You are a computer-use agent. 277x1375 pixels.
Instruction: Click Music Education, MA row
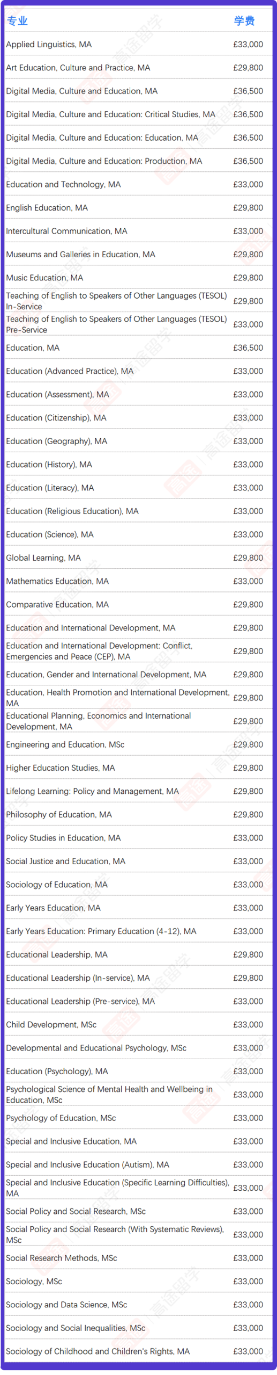139,278
